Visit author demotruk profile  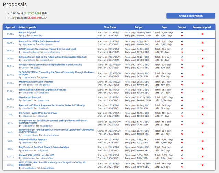28,143
